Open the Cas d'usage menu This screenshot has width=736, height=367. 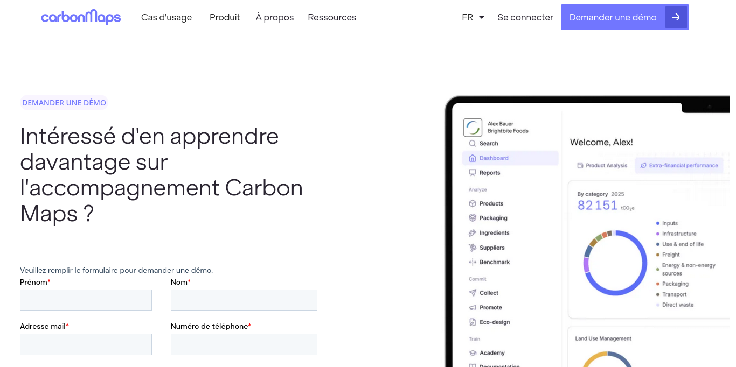click(x=166, y=17)
